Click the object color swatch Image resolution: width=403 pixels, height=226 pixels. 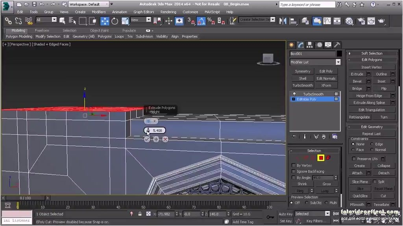pyautogui.click(x=339, y=53)
